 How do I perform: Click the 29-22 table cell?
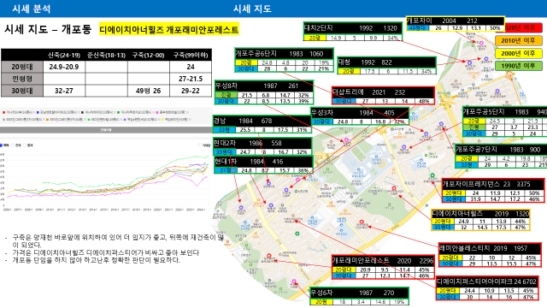191,91
